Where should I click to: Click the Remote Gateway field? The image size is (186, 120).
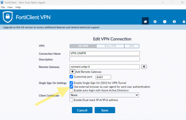104,67
